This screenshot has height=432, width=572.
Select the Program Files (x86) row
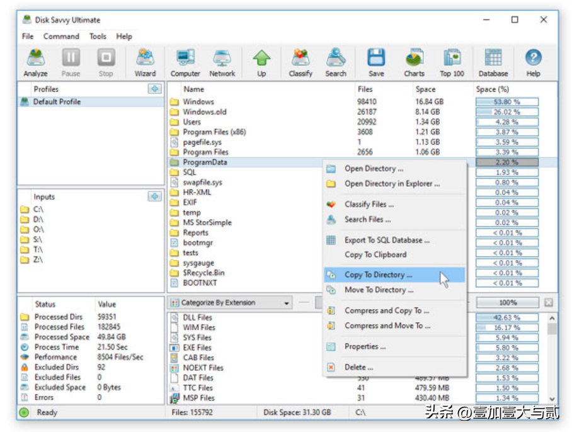[x=363, y=132]
